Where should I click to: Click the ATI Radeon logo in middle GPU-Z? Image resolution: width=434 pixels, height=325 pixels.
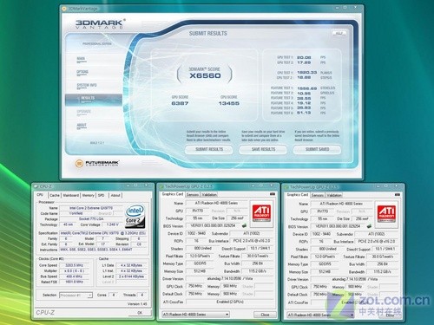261,213
